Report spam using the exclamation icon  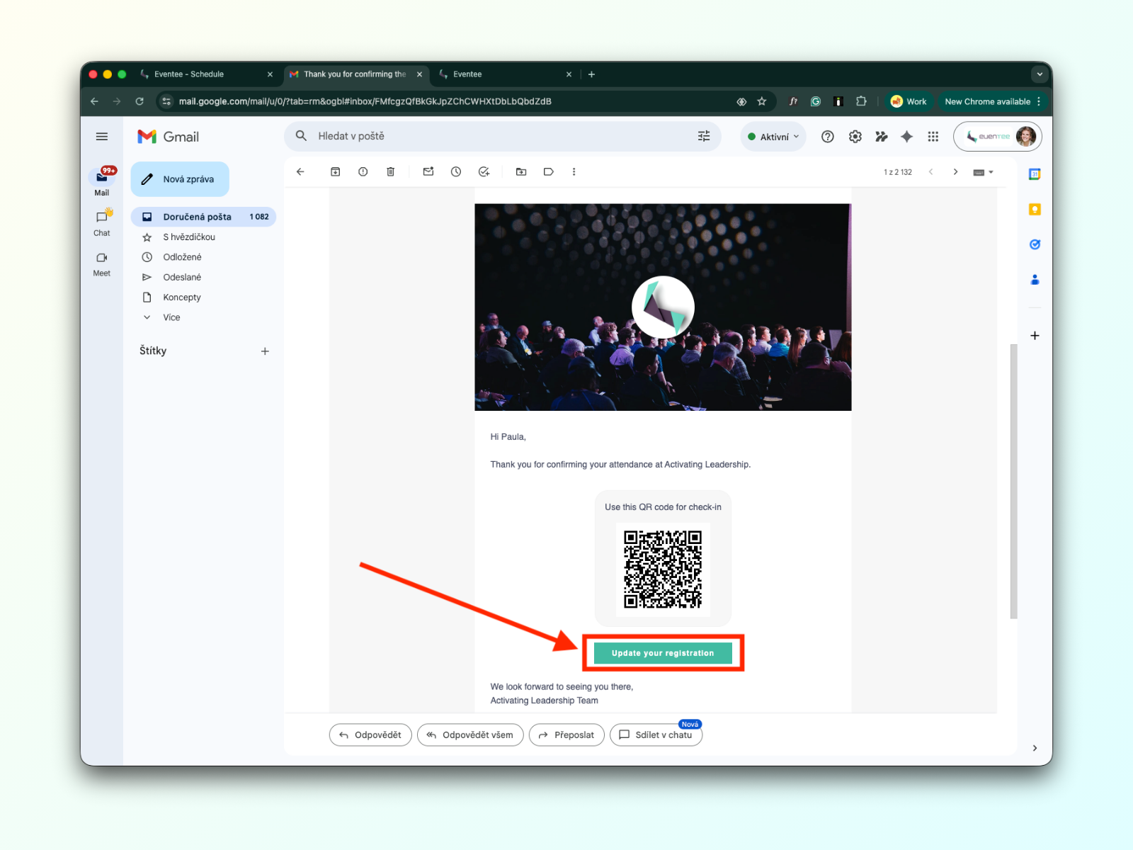click(x=363, y=171)
